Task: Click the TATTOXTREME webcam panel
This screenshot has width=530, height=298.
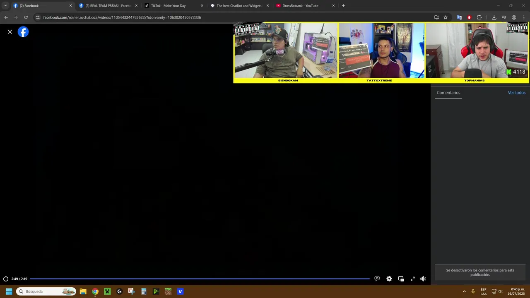Action: [x=381, y=50]
